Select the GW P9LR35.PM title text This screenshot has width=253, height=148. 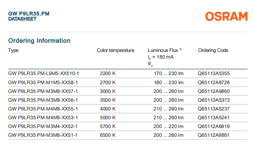tap(29, 14)
